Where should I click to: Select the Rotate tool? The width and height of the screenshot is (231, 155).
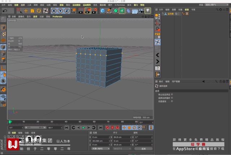click(39, 11)
